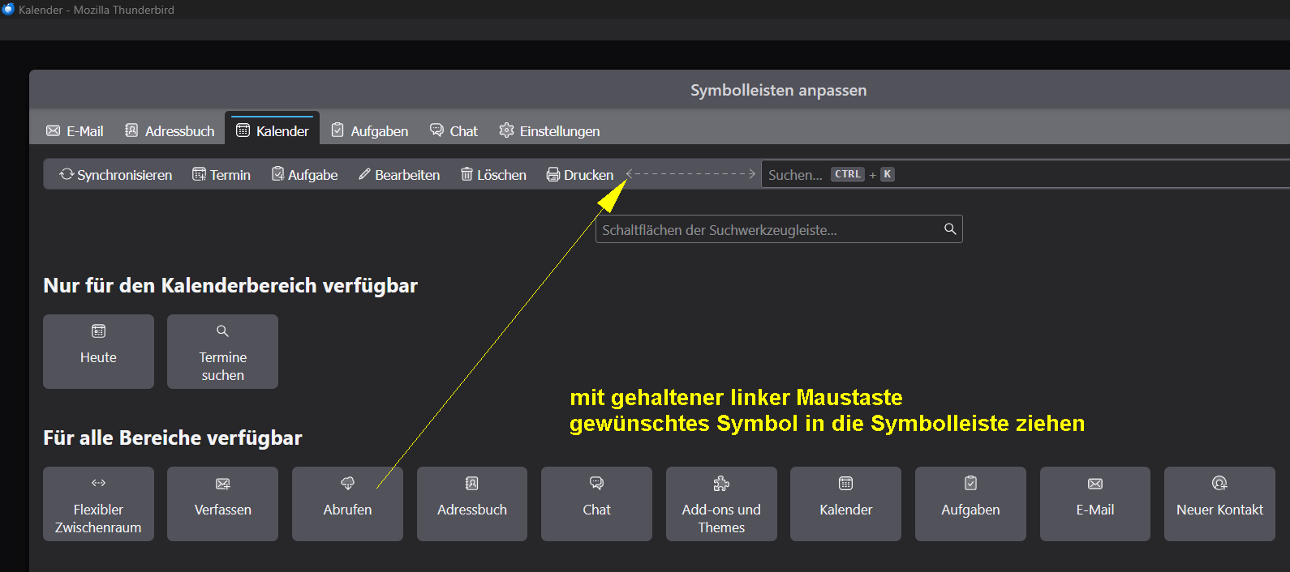Click the magnifier icon in the button search box
1290x572 pixels.
[x=950, y=229]
